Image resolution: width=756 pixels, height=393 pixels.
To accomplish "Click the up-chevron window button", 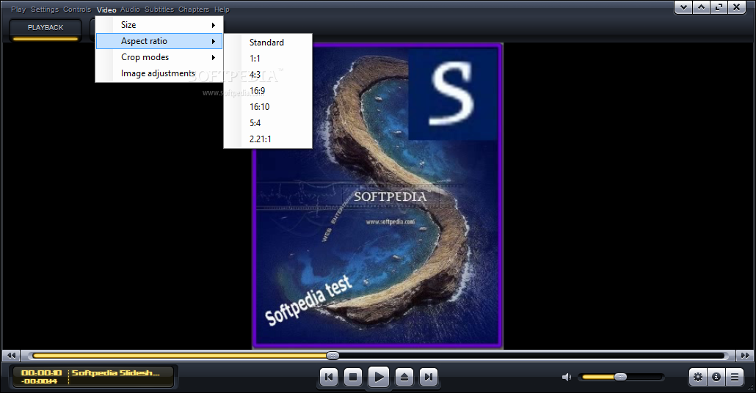I will (701, 7).
